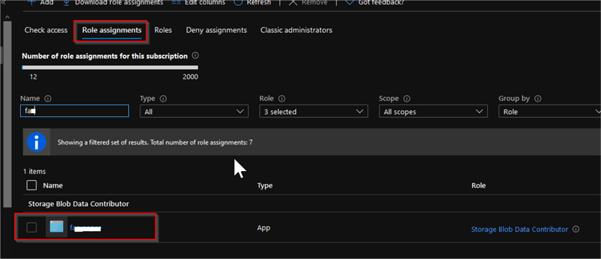Click the app icon in the assignment row

pos(57,228)
